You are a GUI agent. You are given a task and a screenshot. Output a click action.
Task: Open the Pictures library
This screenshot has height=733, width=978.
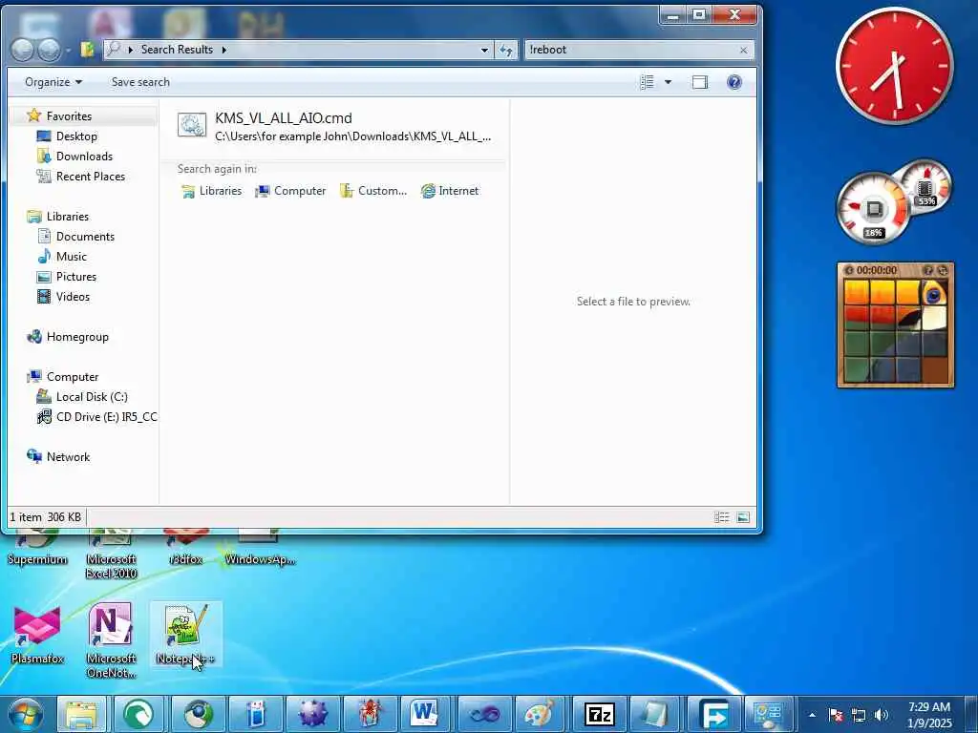[76, 276]
